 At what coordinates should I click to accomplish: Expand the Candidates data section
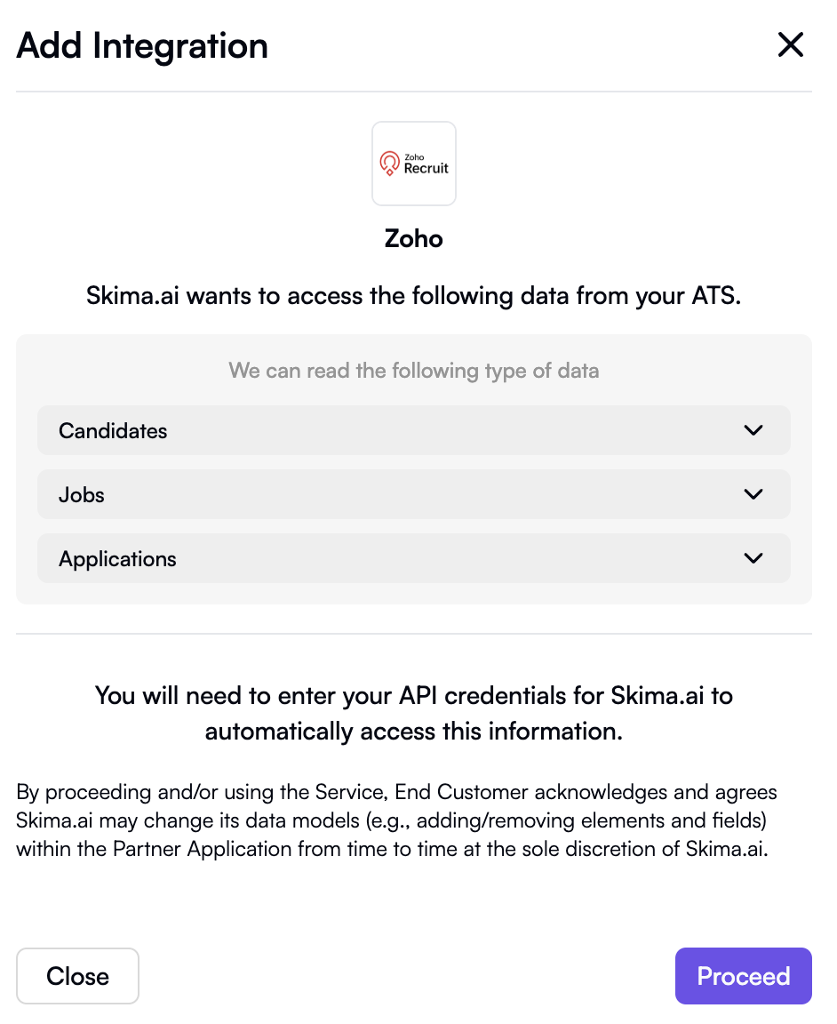click(413, 430)
